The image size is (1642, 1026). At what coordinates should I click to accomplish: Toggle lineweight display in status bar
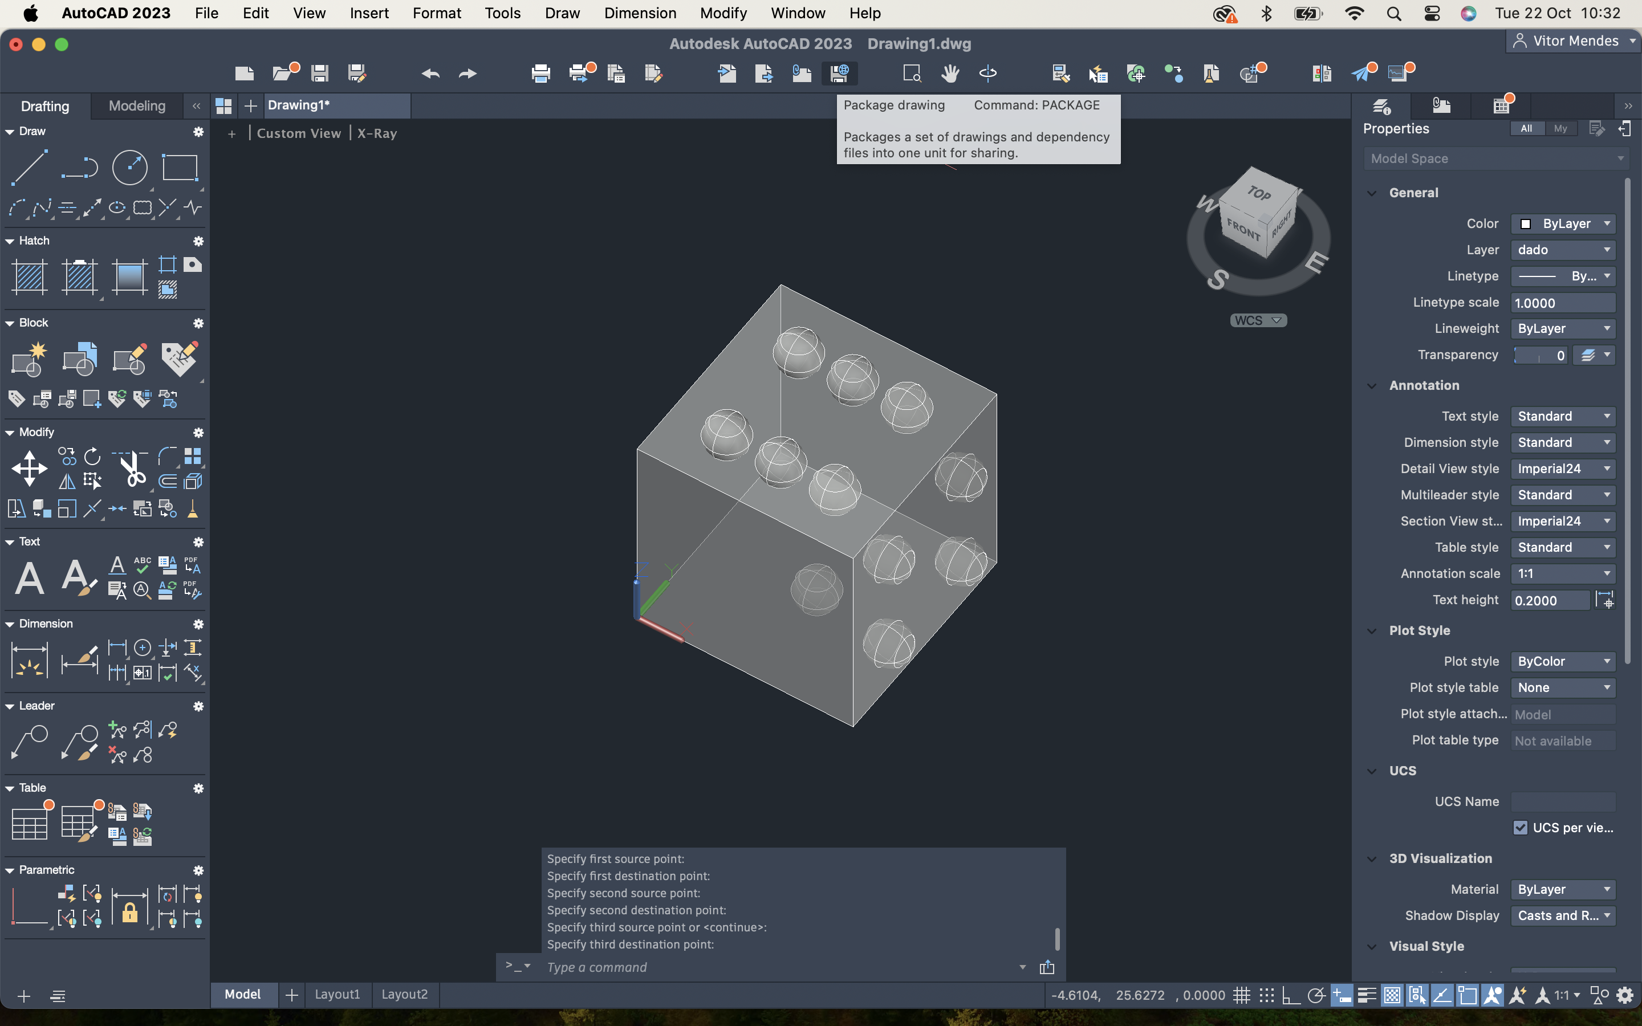1367,995
